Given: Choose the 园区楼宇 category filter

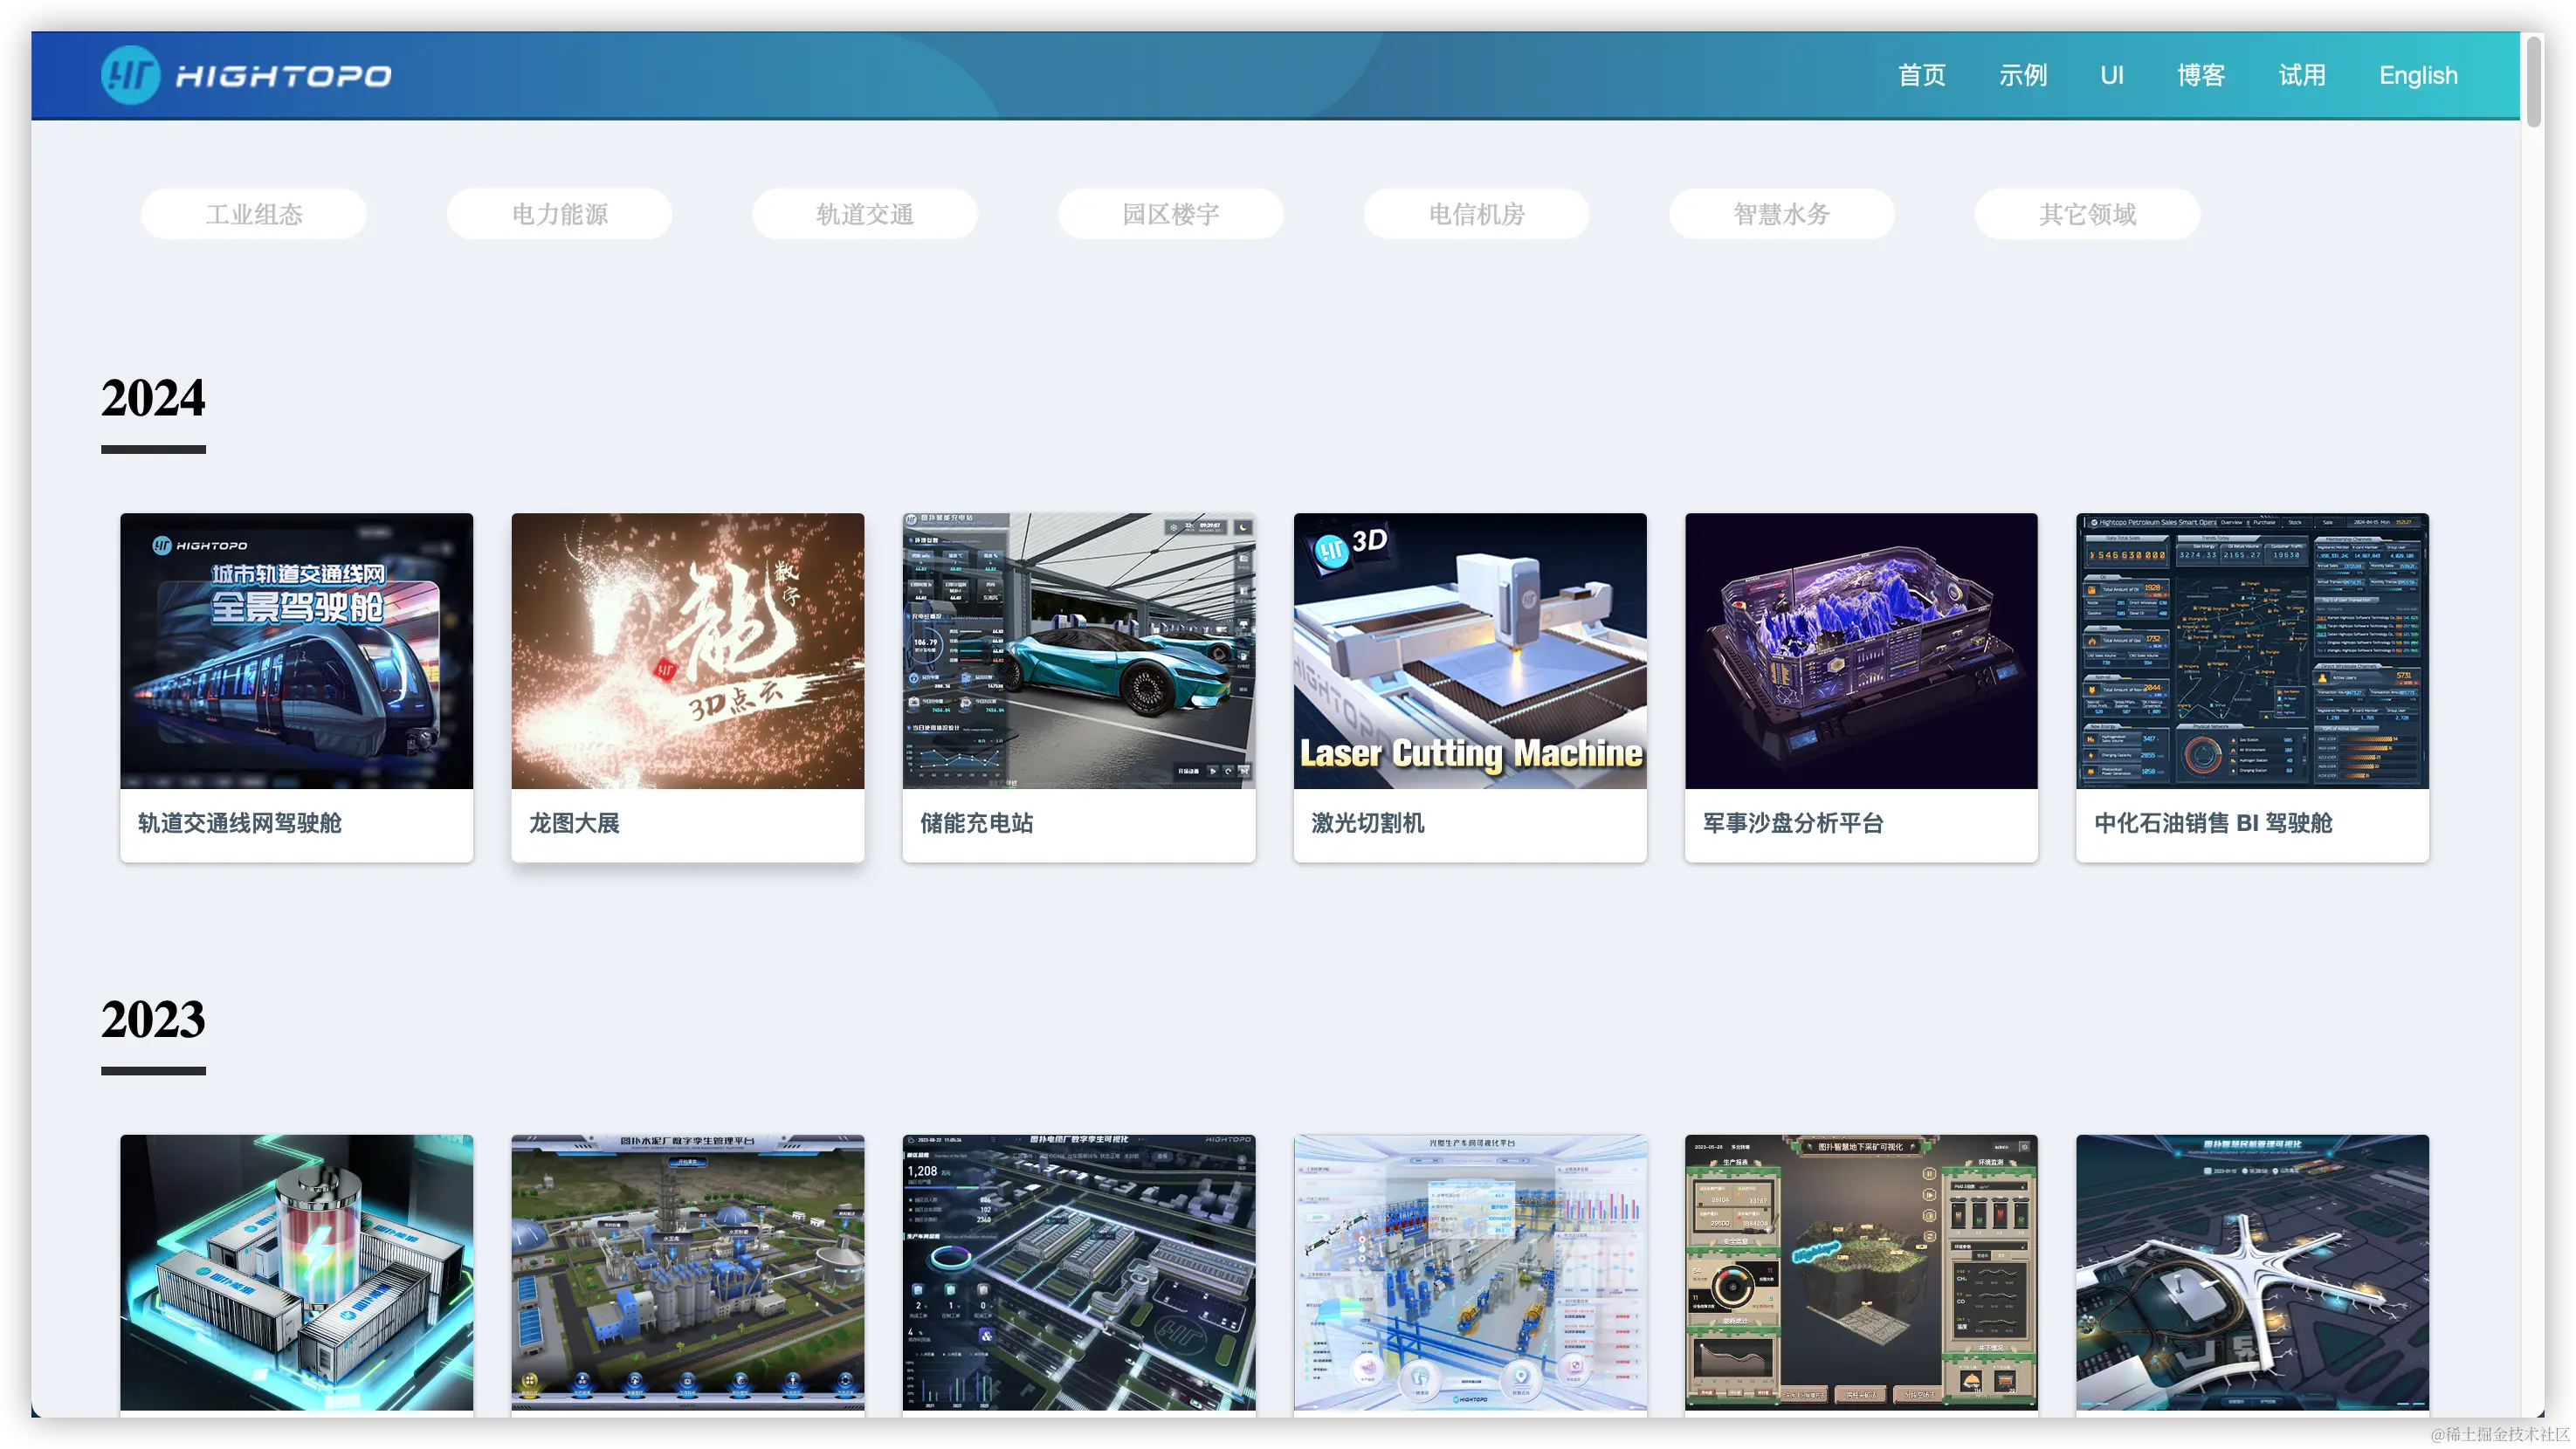Looking at the screenshot, I should [1170, 214].
